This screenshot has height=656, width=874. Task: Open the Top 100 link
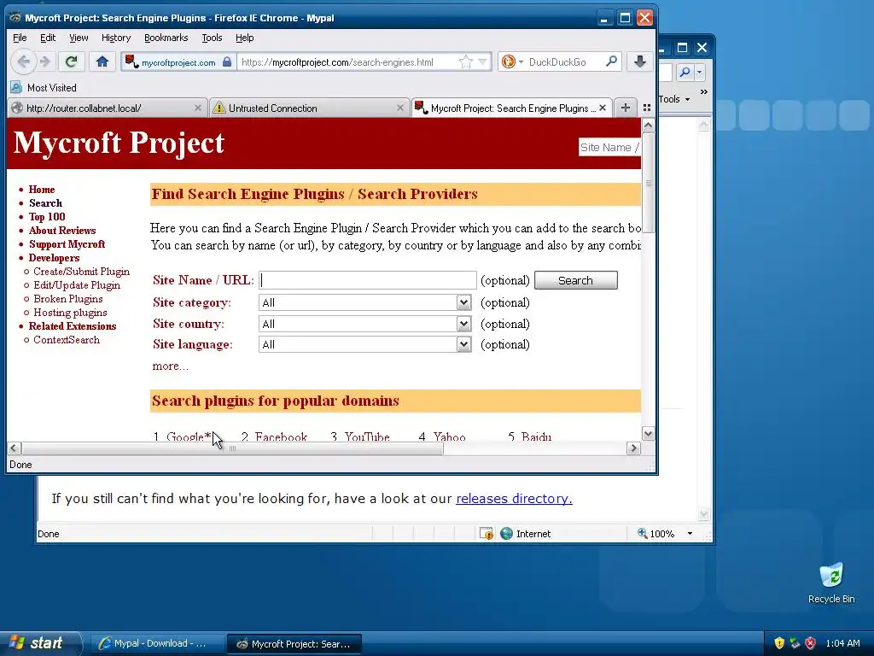(x=47, y=217)
